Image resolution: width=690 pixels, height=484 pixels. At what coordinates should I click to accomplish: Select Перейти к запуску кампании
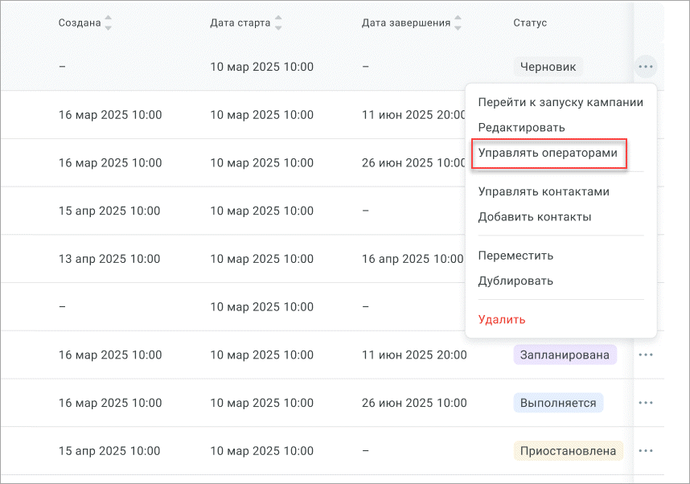click(x=560, y=102)
